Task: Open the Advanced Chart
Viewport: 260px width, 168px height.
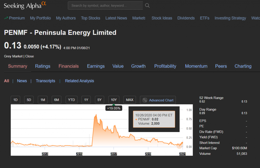Action: 158,100
